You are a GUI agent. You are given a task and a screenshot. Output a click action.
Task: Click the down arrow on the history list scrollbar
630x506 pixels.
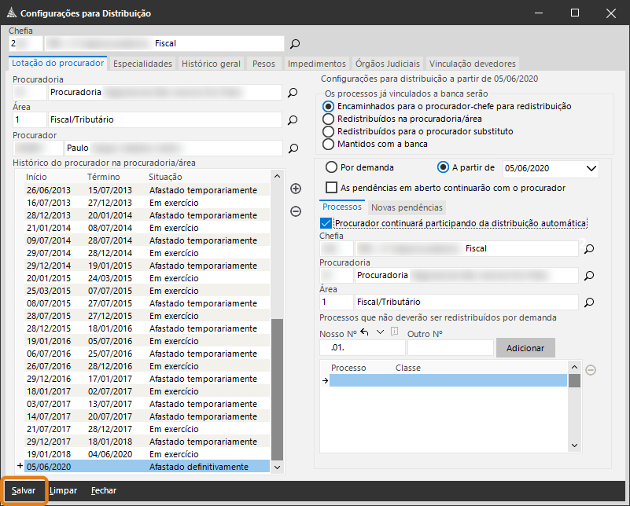point(276,467)
